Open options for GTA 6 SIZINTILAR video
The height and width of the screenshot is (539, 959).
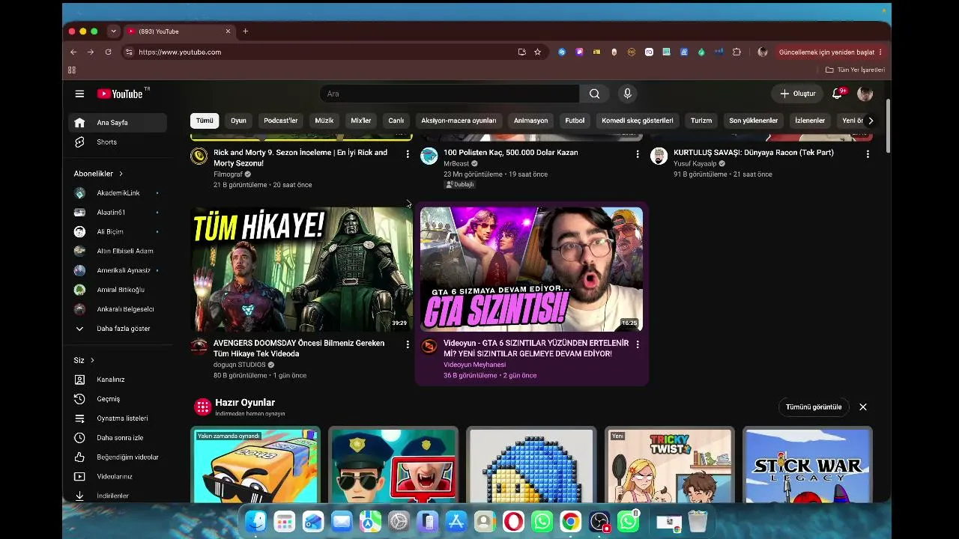click(x=638, y=344)
